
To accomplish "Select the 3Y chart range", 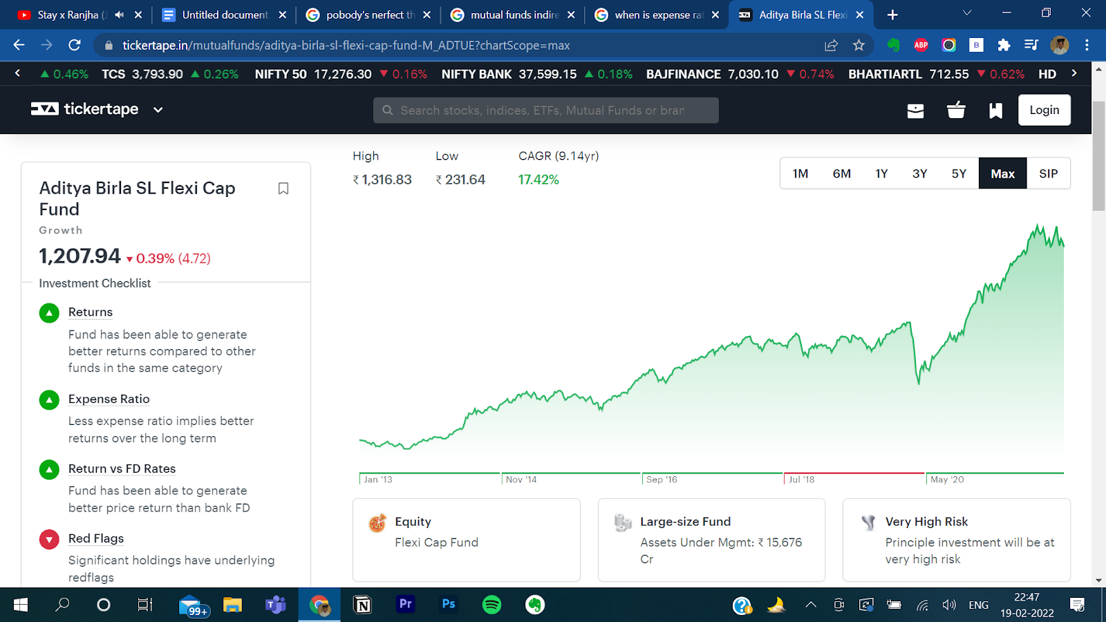I will 919,173.
